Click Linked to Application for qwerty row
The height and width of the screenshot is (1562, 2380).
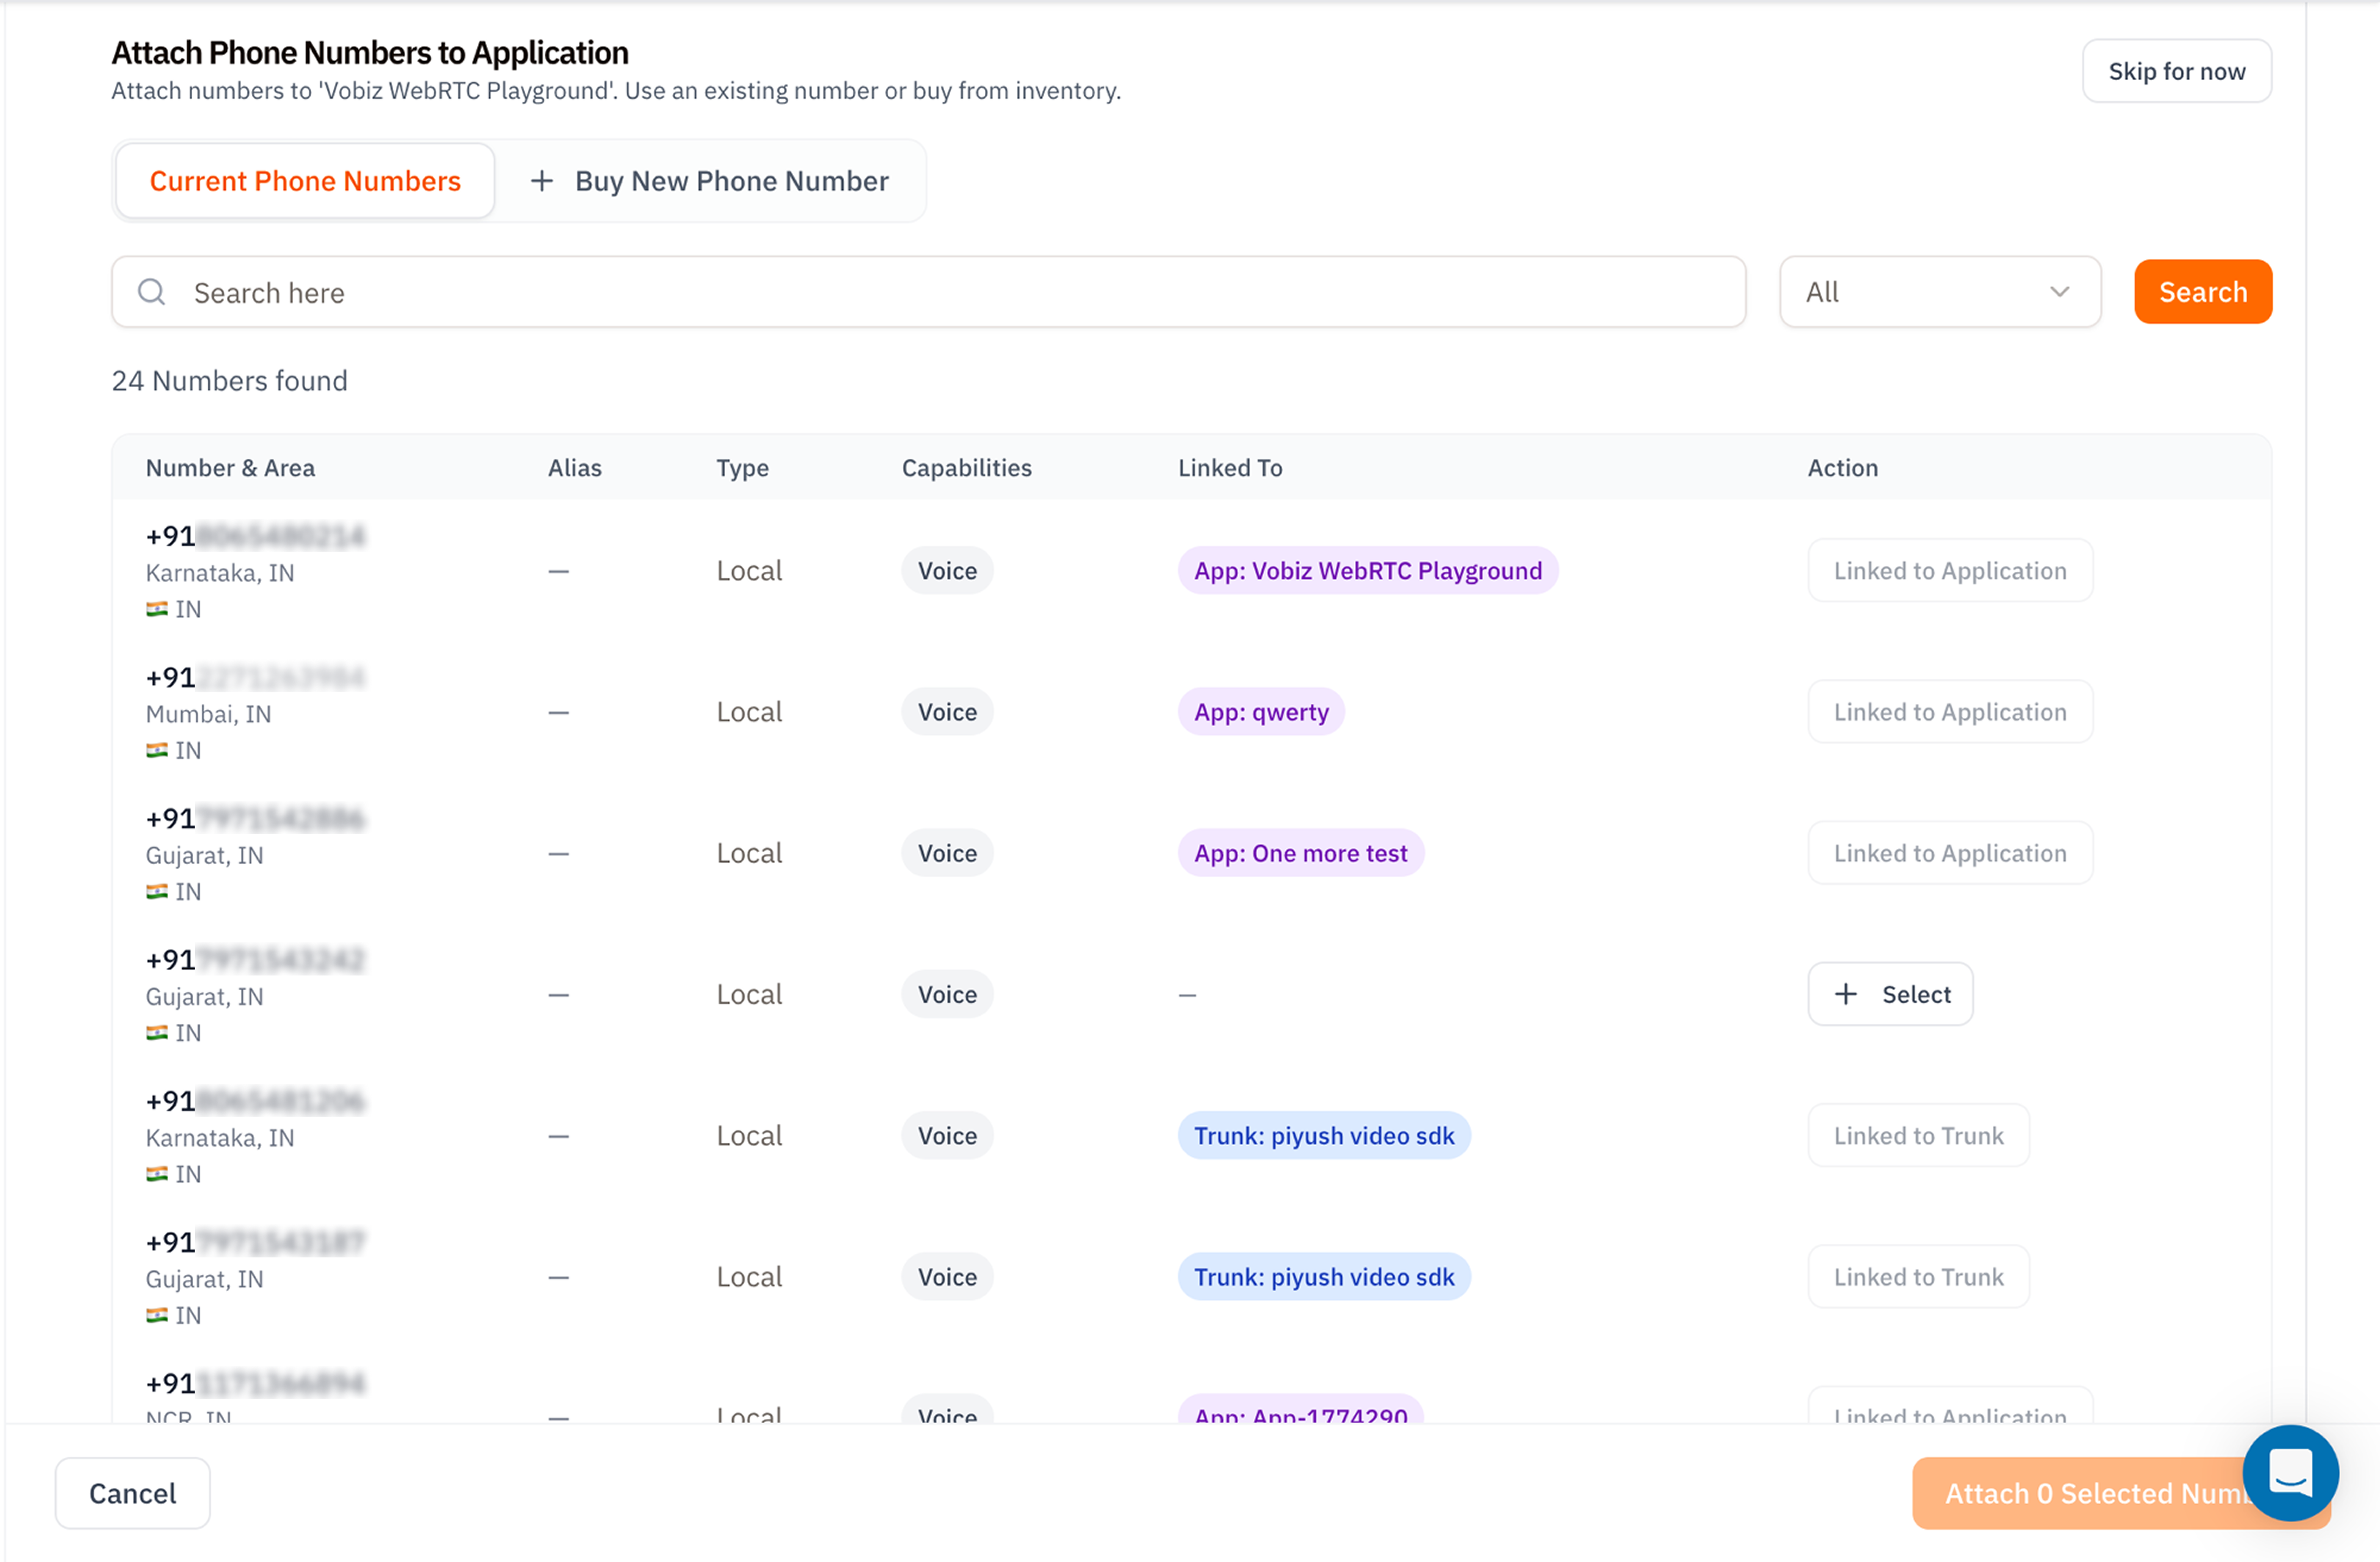click(x=1950, y=712)
